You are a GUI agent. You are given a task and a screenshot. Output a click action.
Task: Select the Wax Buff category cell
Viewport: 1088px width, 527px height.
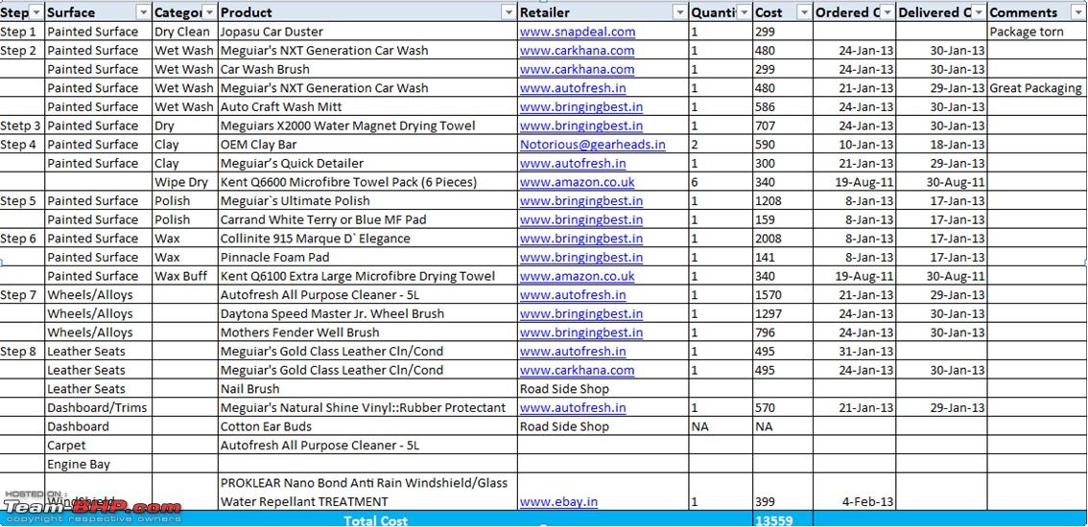(185, 276)
